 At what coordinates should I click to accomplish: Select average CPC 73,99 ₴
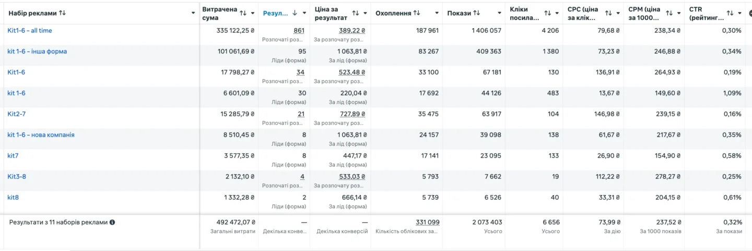609,222
